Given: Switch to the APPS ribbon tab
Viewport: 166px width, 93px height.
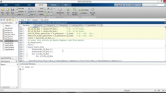Looking at the screenshot, I should coord(29,5).
